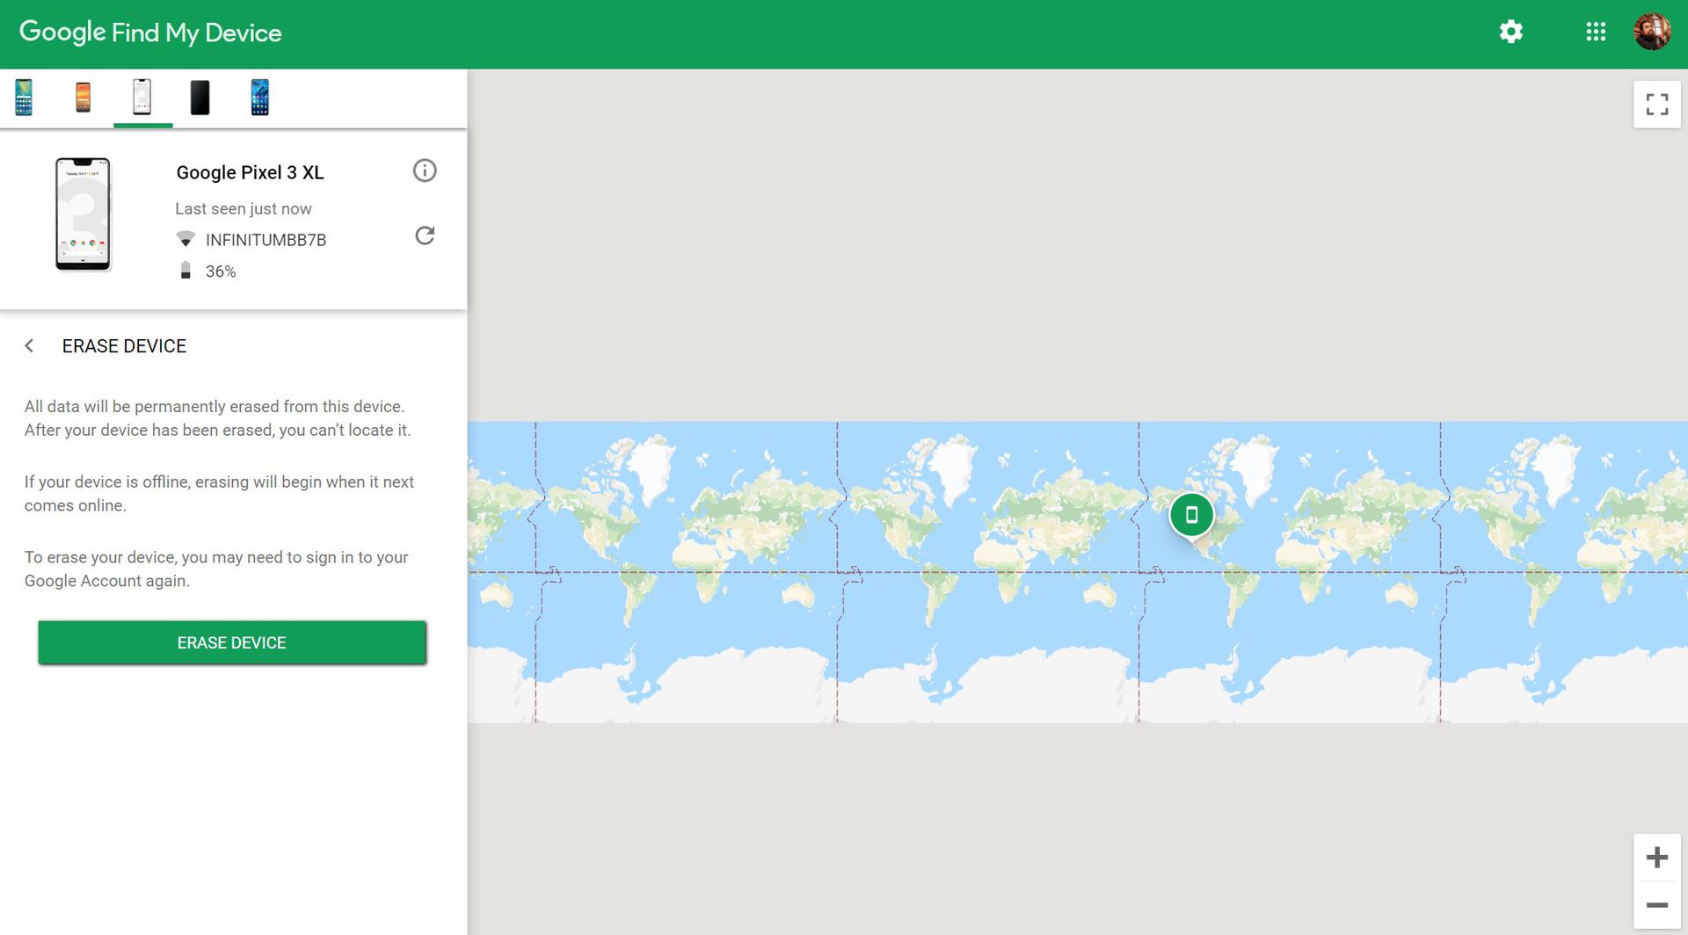This screenshot has height=935, width=1688.
Task: Click the battery level icon
Action: 186,271
